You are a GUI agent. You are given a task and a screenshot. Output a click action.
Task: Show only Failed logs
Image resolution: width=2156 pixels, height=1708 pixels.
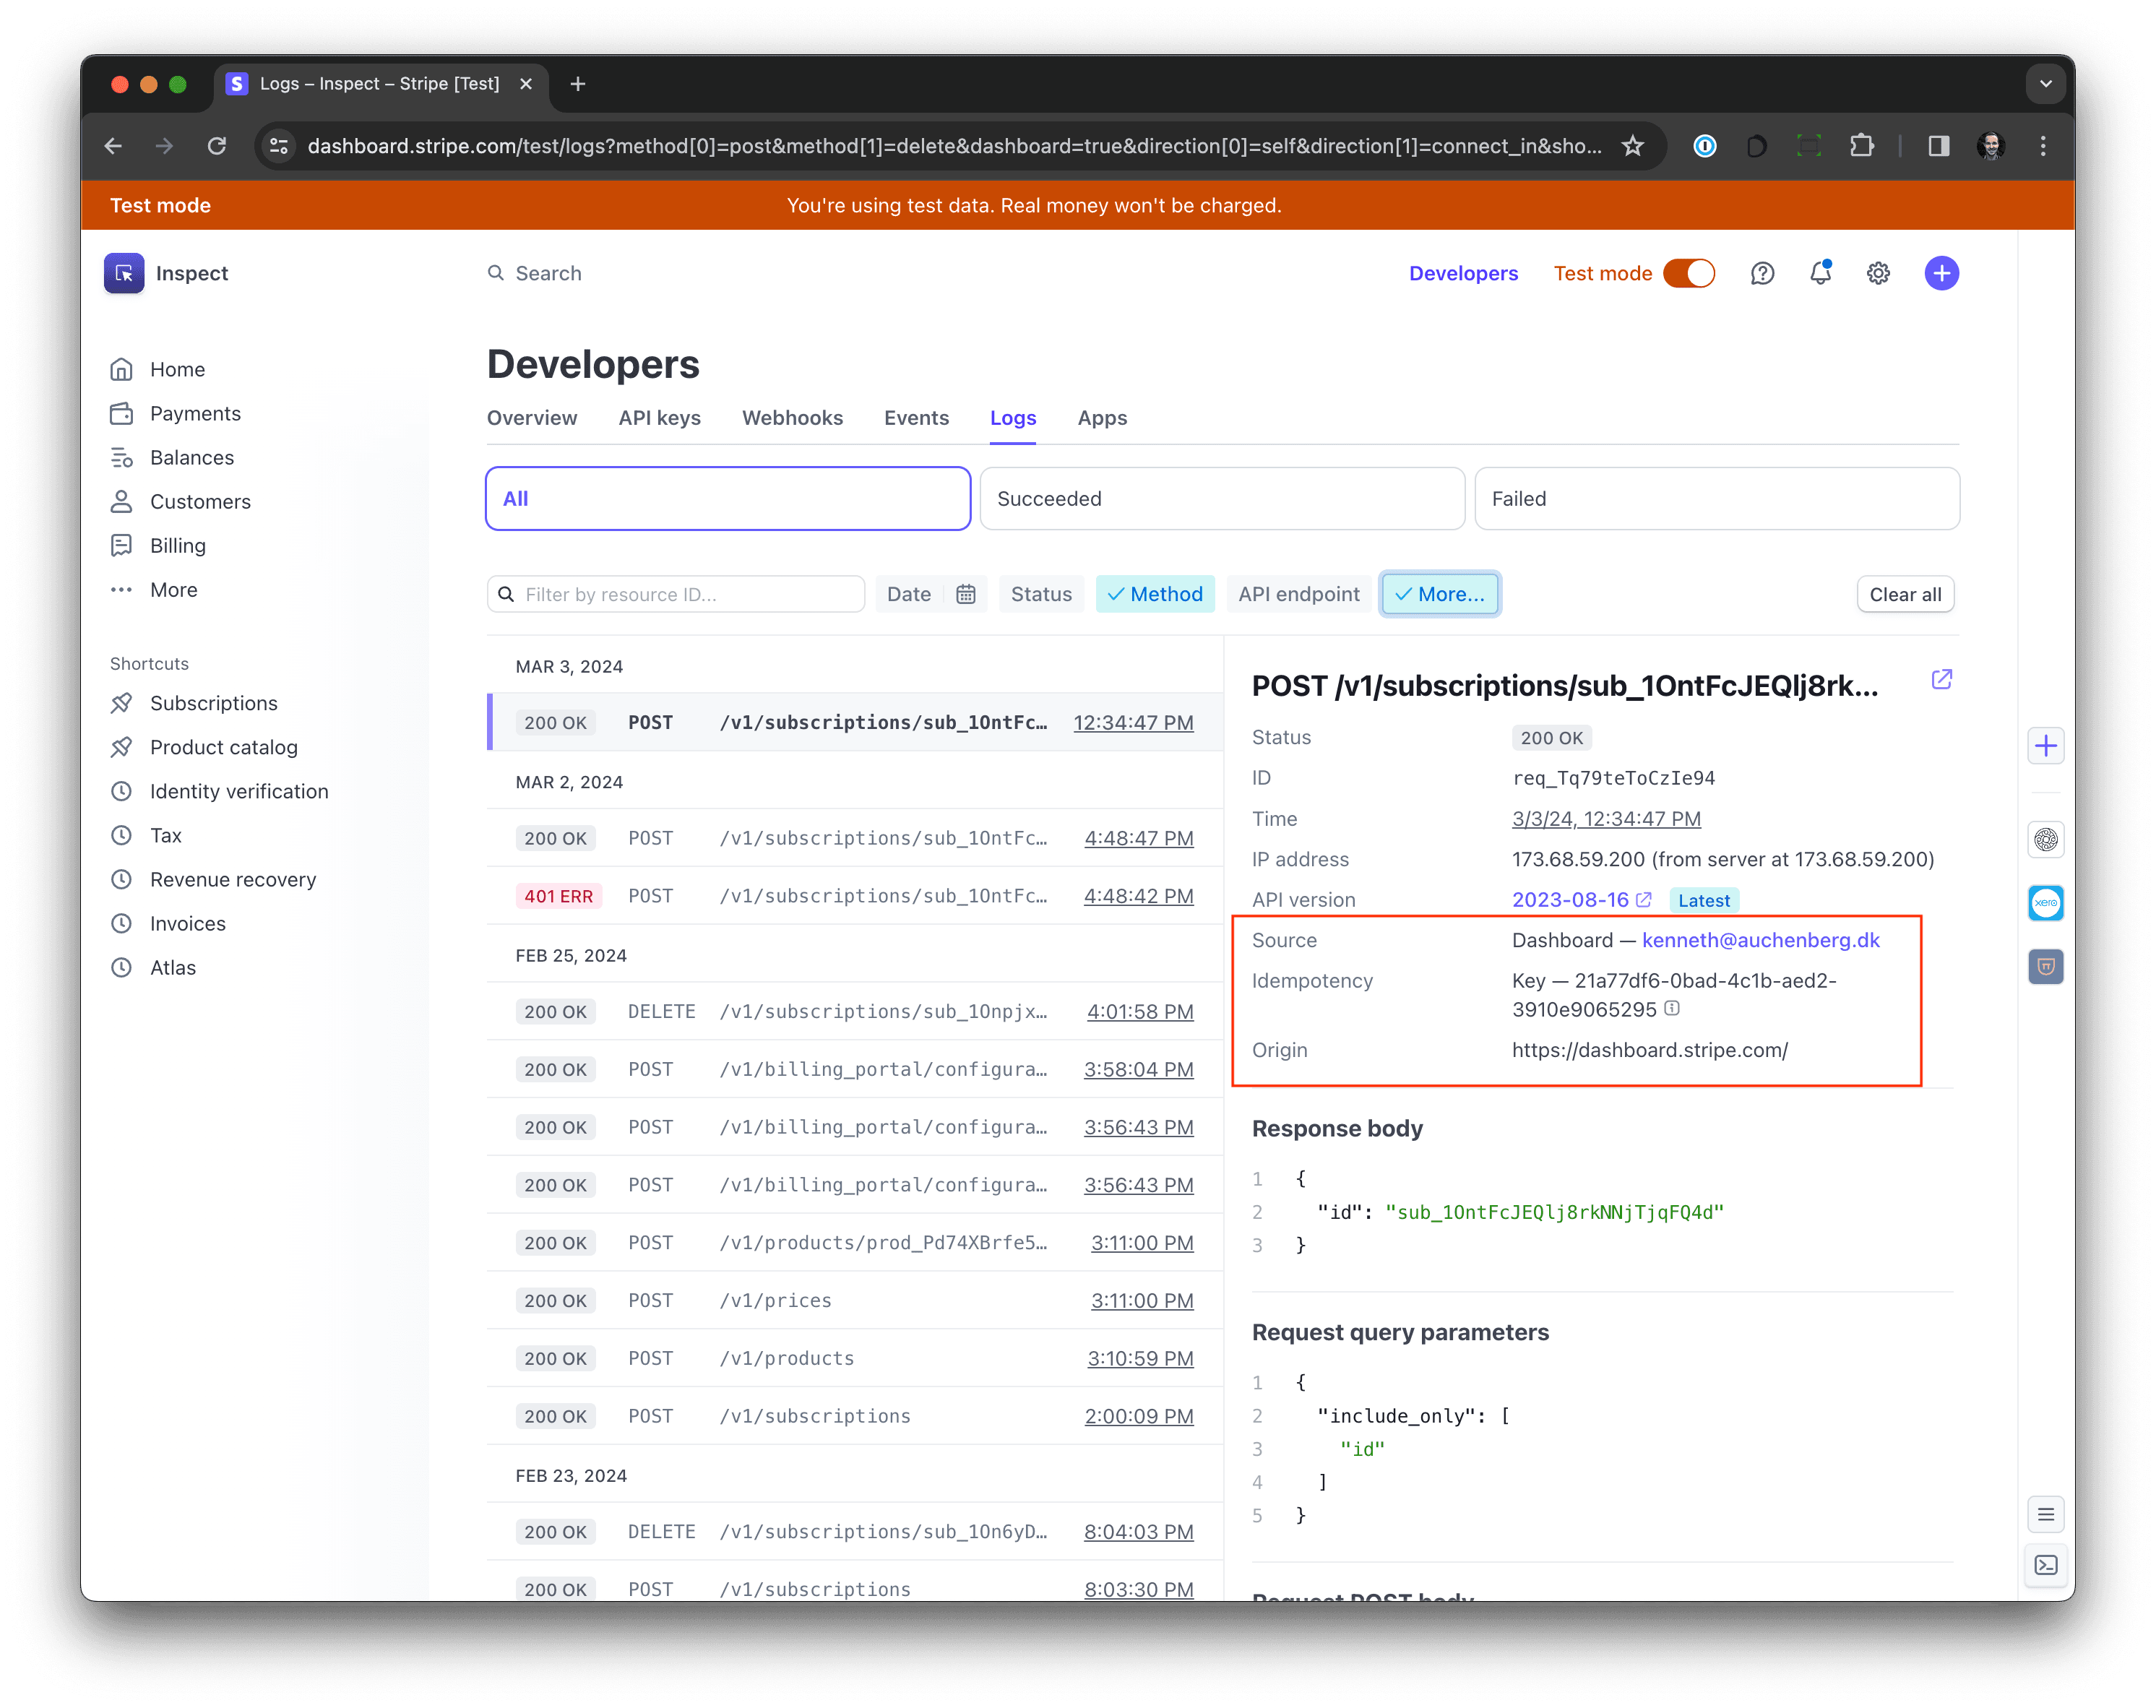(1717, 498)
